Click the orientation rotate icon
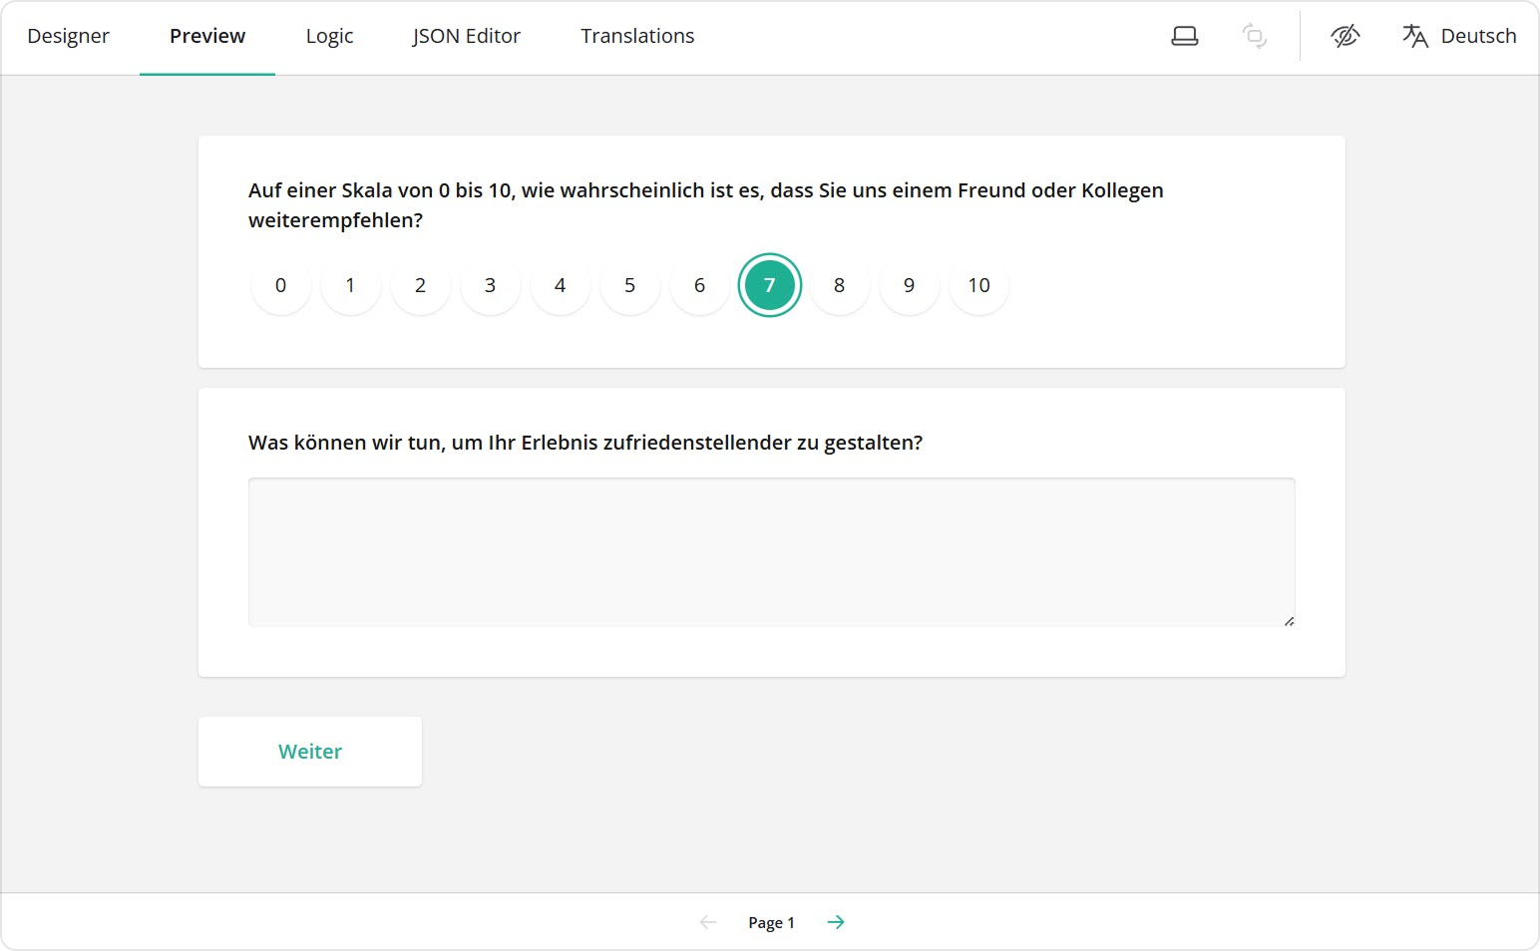 (x=1254, y=36)
